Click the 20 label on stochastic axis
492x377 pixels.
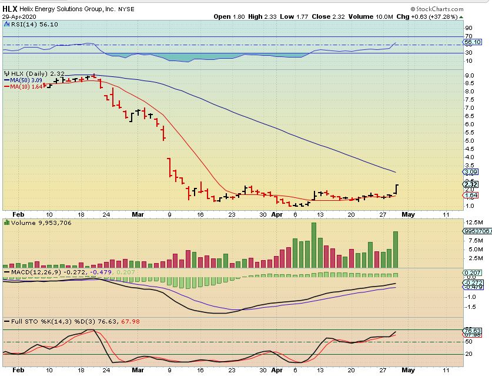click(468, 354)
